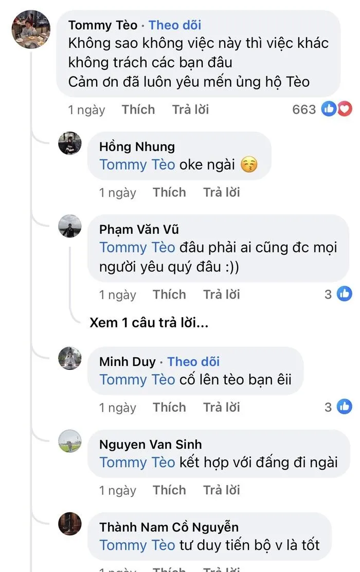
Task: Like Hồng Nhung's comment with Thích
Action: pos(170,192)
